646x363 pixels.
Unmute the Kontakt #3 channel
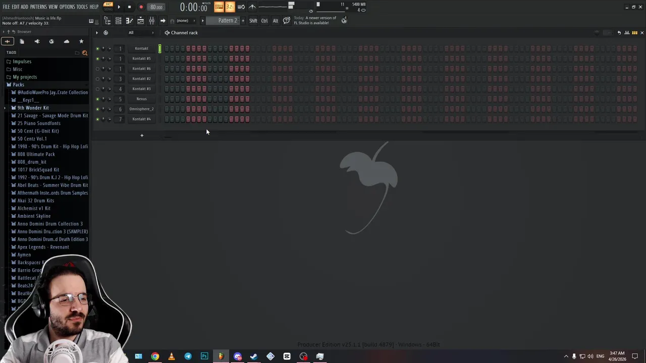click(97, 89)
